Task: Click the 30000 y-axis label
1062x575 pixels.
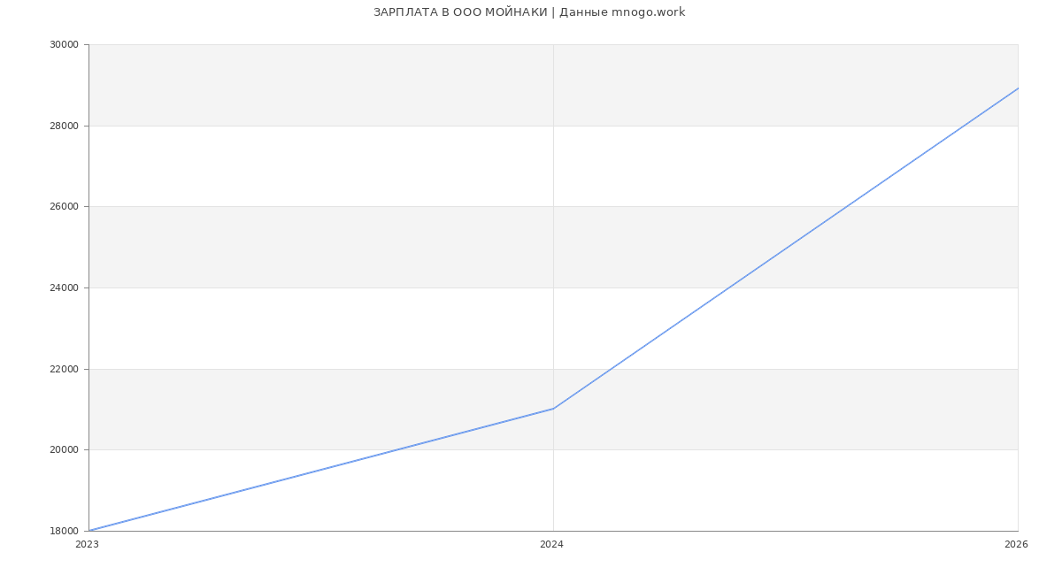Action: [65, 45]
